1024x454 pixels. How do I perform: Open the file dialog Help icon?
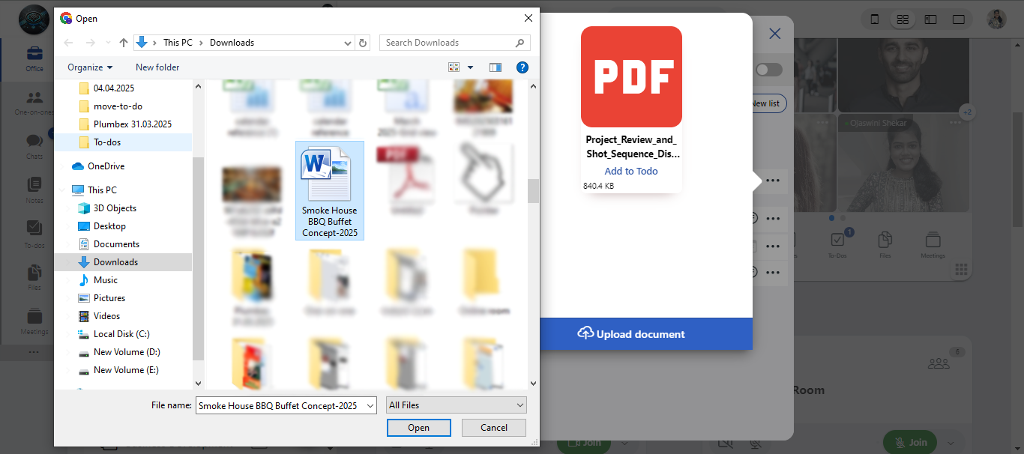522,67
